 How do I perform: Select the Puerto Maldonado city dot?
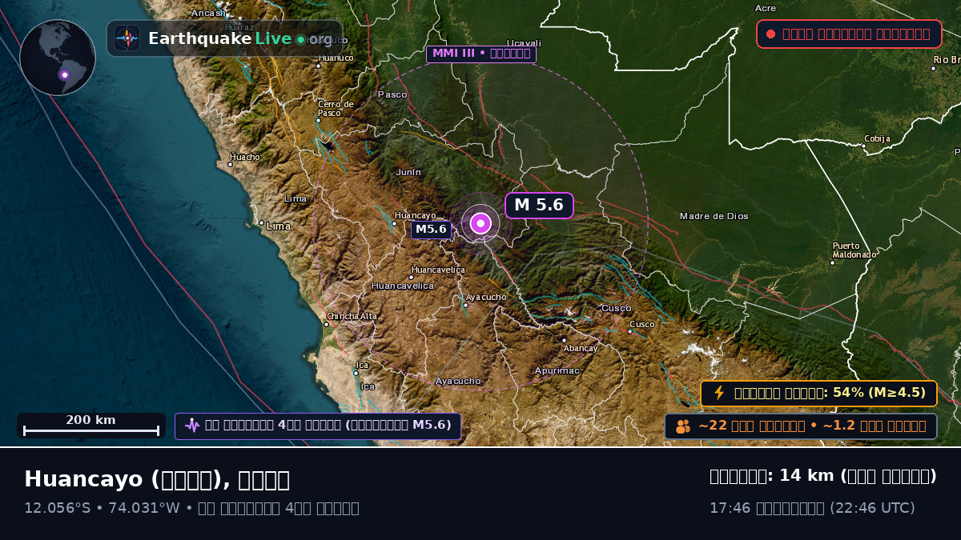point(833,262)
